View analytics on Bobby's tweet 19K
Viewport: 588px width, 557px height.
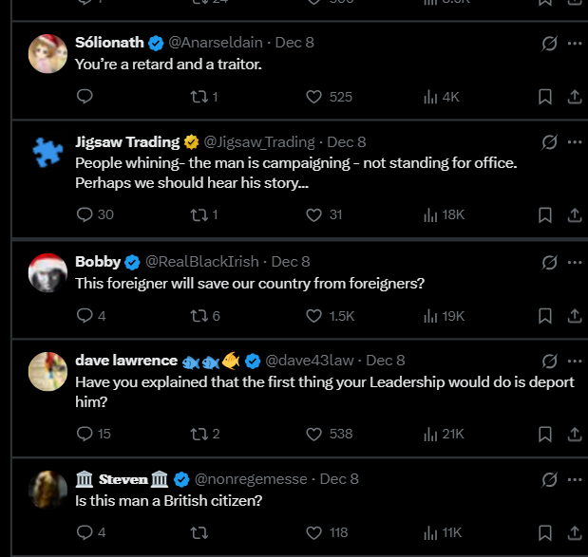[x=430, y=315]
